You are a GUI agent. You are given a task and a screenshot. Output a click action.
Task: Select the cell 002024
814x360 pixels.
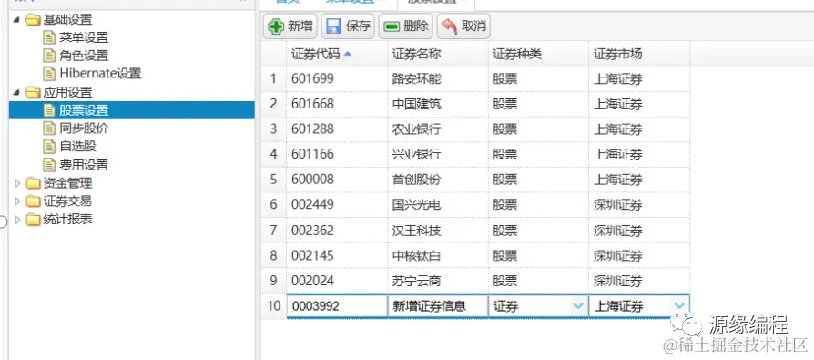tap(336, 281)
